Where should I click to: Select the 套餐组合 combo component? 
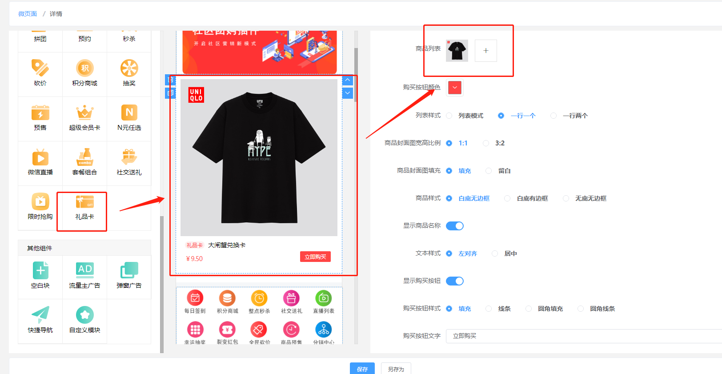point(84,163)
